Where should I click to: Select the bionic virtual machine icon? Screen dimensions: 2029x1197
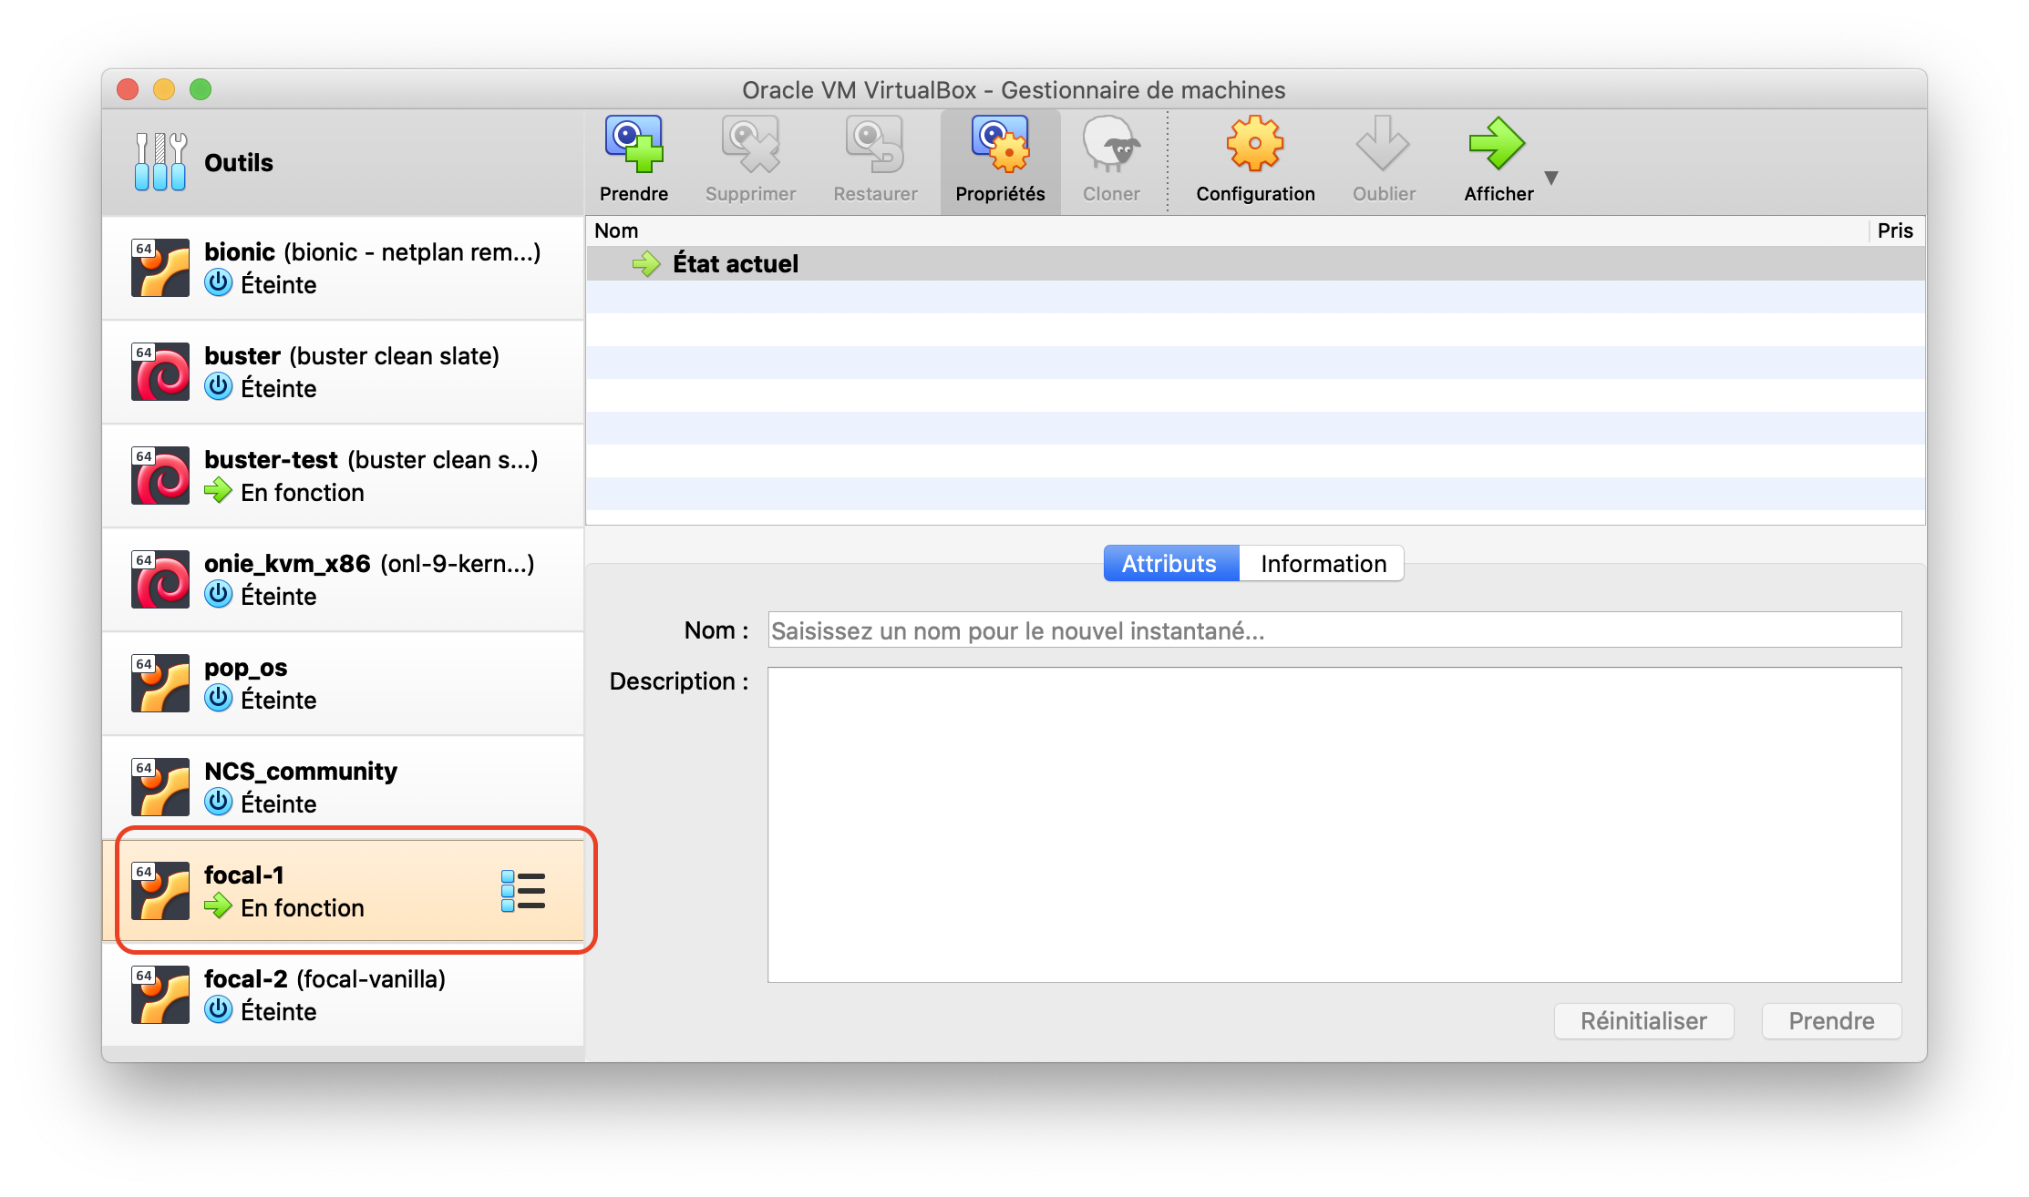tap(160, 268)
